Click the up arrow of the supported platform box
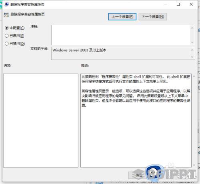The image size is (200, 184). [x=192, y=50]
